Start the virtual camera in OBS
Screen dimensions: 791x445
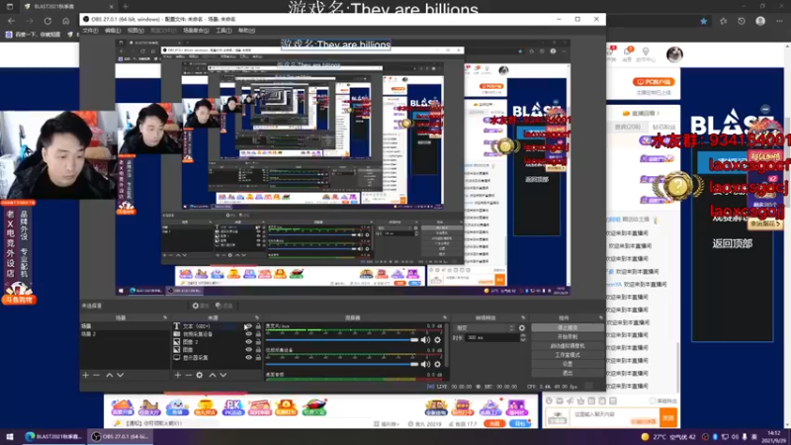568,346
